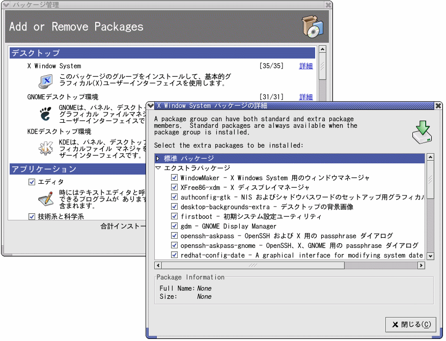This screenshot has width=446, height=341.
Task: Uncheck the XFree86-xdm package
Action: tap(174, 187)
